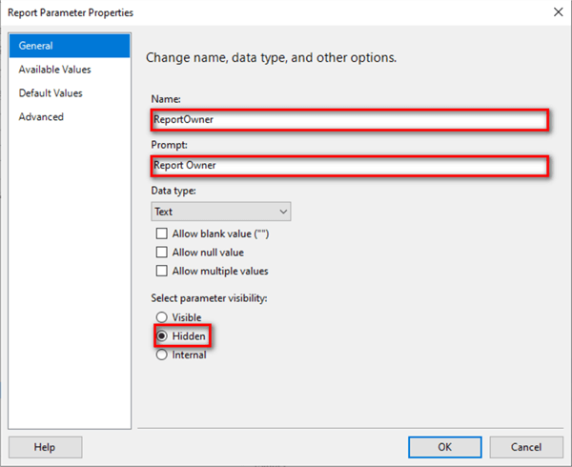The width and height of the screenshot is (572, 467).
Task: Confirm with the OK button
Action: tap(444, 447)
